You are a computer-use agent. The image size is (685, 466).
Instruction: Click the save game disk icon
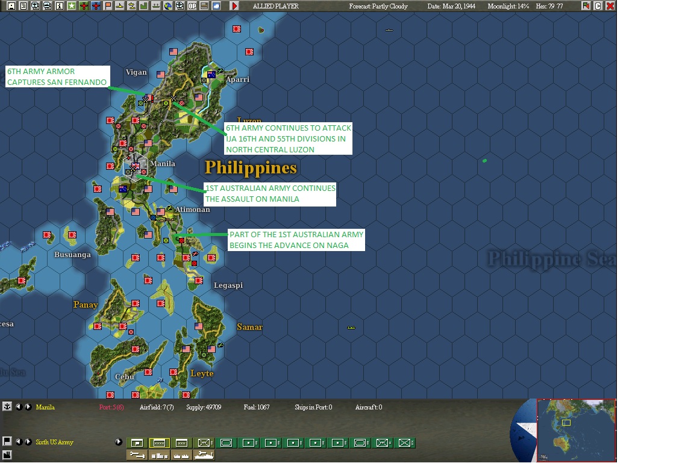[11, 5]
